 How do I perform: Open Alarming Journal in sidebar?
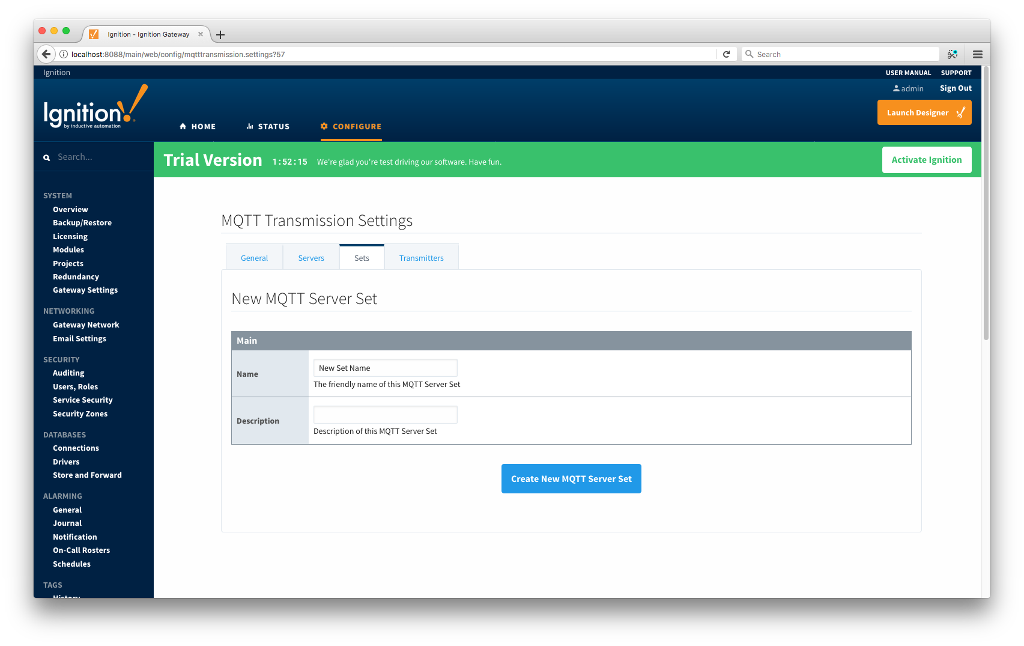pyautogui.click(x=67, y=523)
